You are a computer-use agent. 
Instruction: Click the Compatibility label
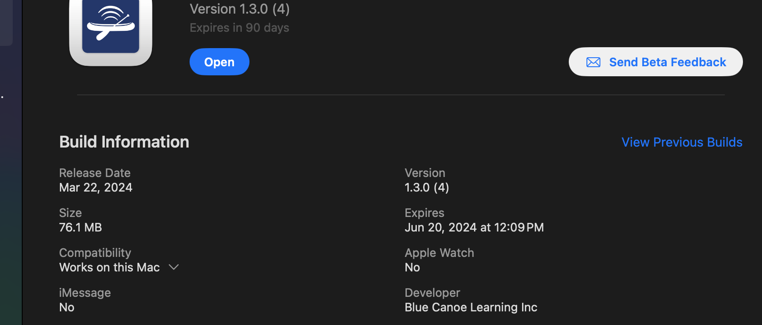pos(95,253)
